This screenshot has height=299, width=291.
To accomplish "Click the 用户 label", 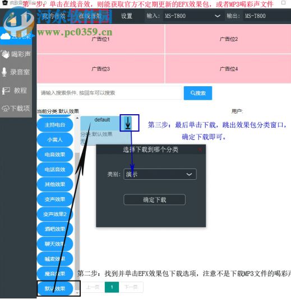I will click(237, 111).
